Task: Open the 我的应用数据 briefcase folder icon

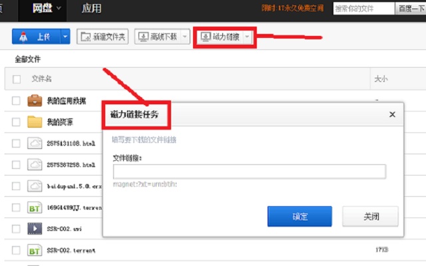Action: [35, 100]
